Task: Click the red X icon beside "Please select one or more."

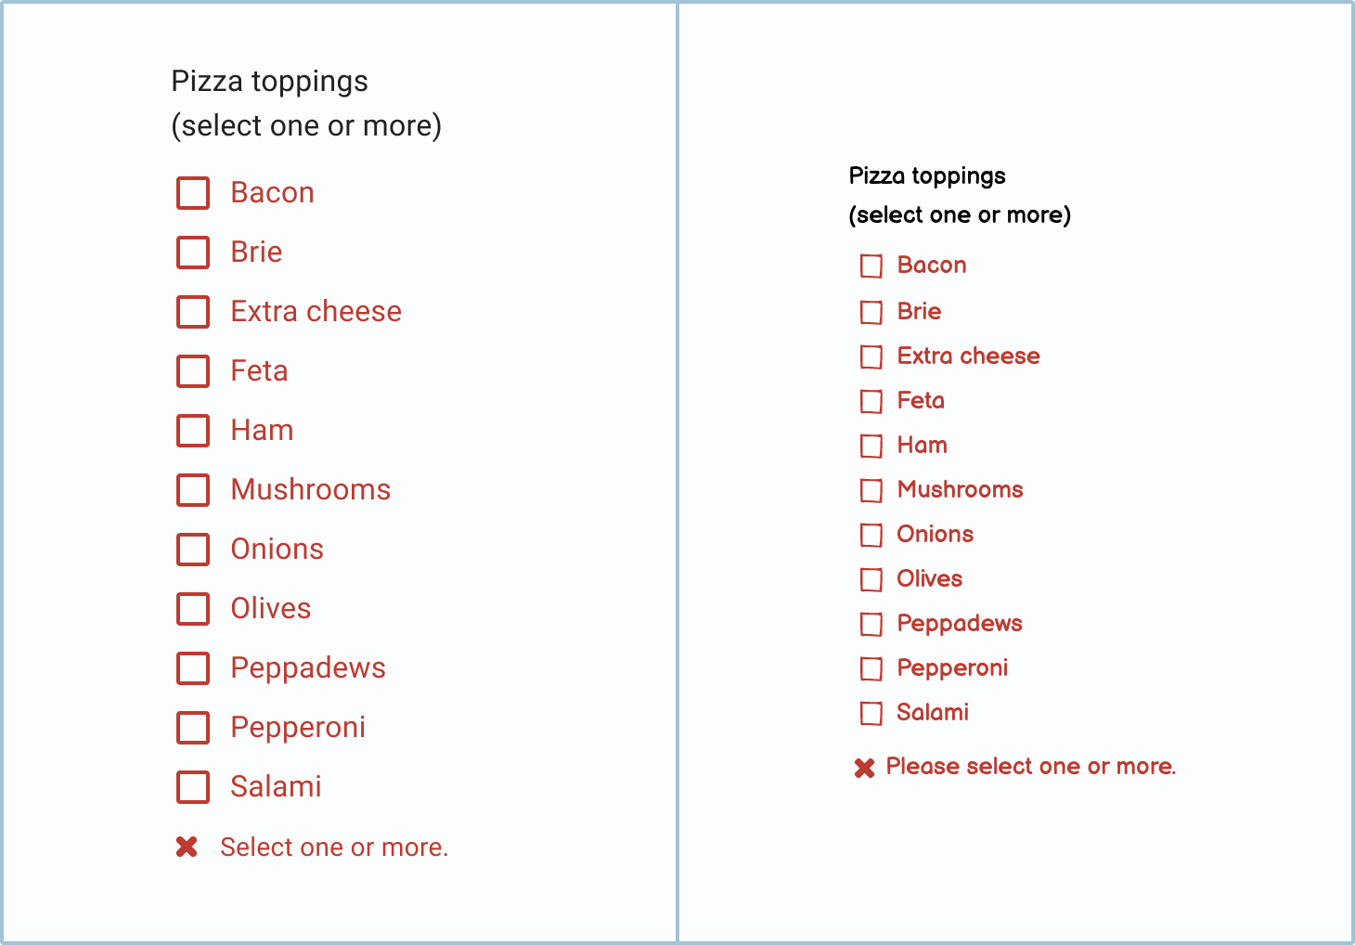Action: (864, 768)
